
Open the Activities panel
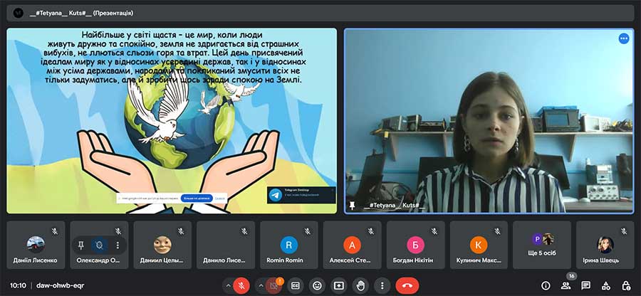[x=606, y=285]
